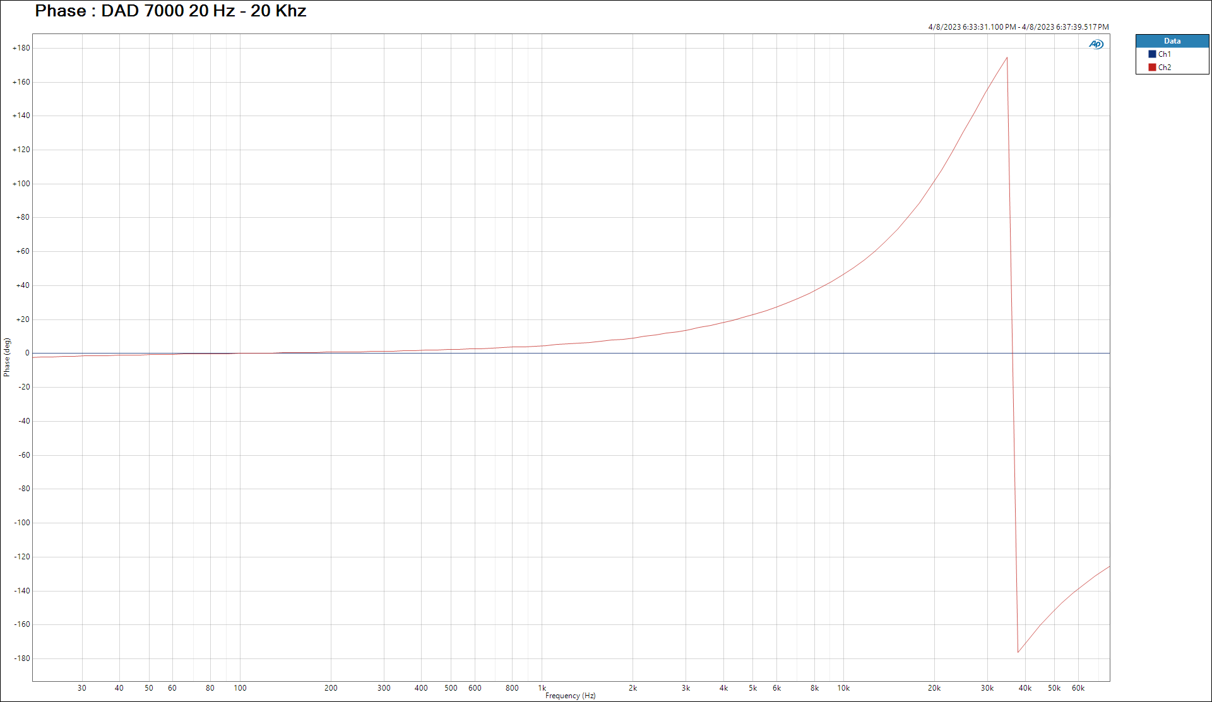Viewport: 1212px width, 702px height.
Task: Click the 0 tick label on the phase axis
Action: click(27, 354)
